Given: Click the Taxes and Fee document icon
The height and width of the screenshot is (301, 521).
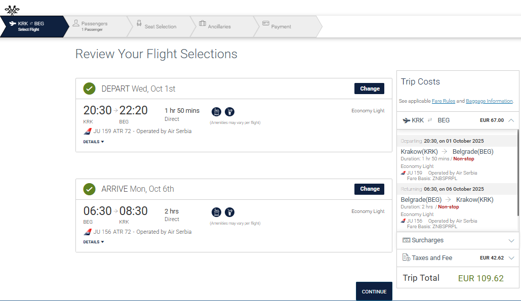Looking at the screenshot, I should (x=406, y=257).
